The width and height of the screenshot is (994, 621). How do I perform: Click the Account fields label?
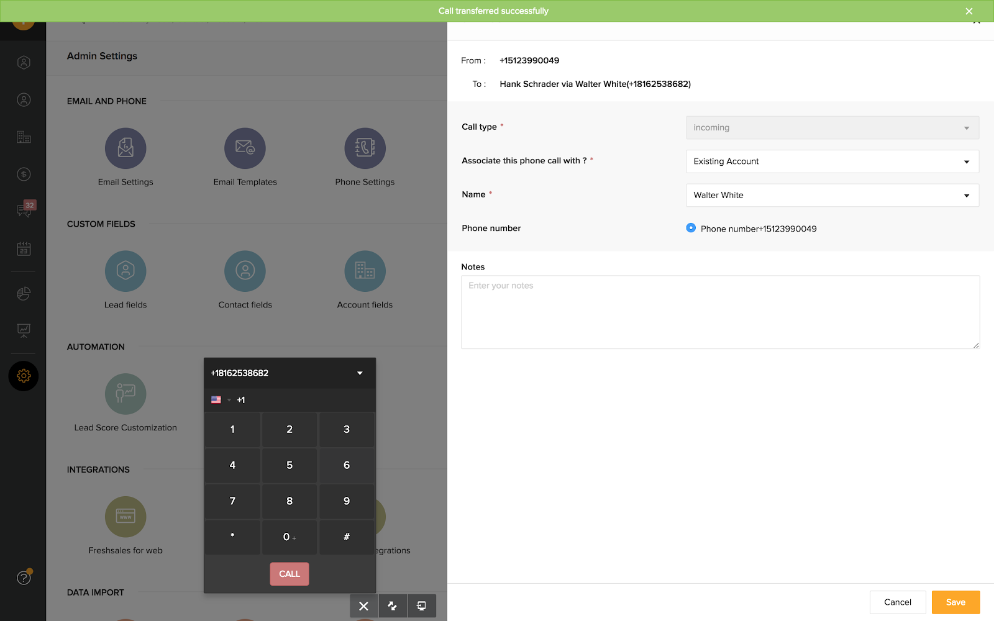365,305
